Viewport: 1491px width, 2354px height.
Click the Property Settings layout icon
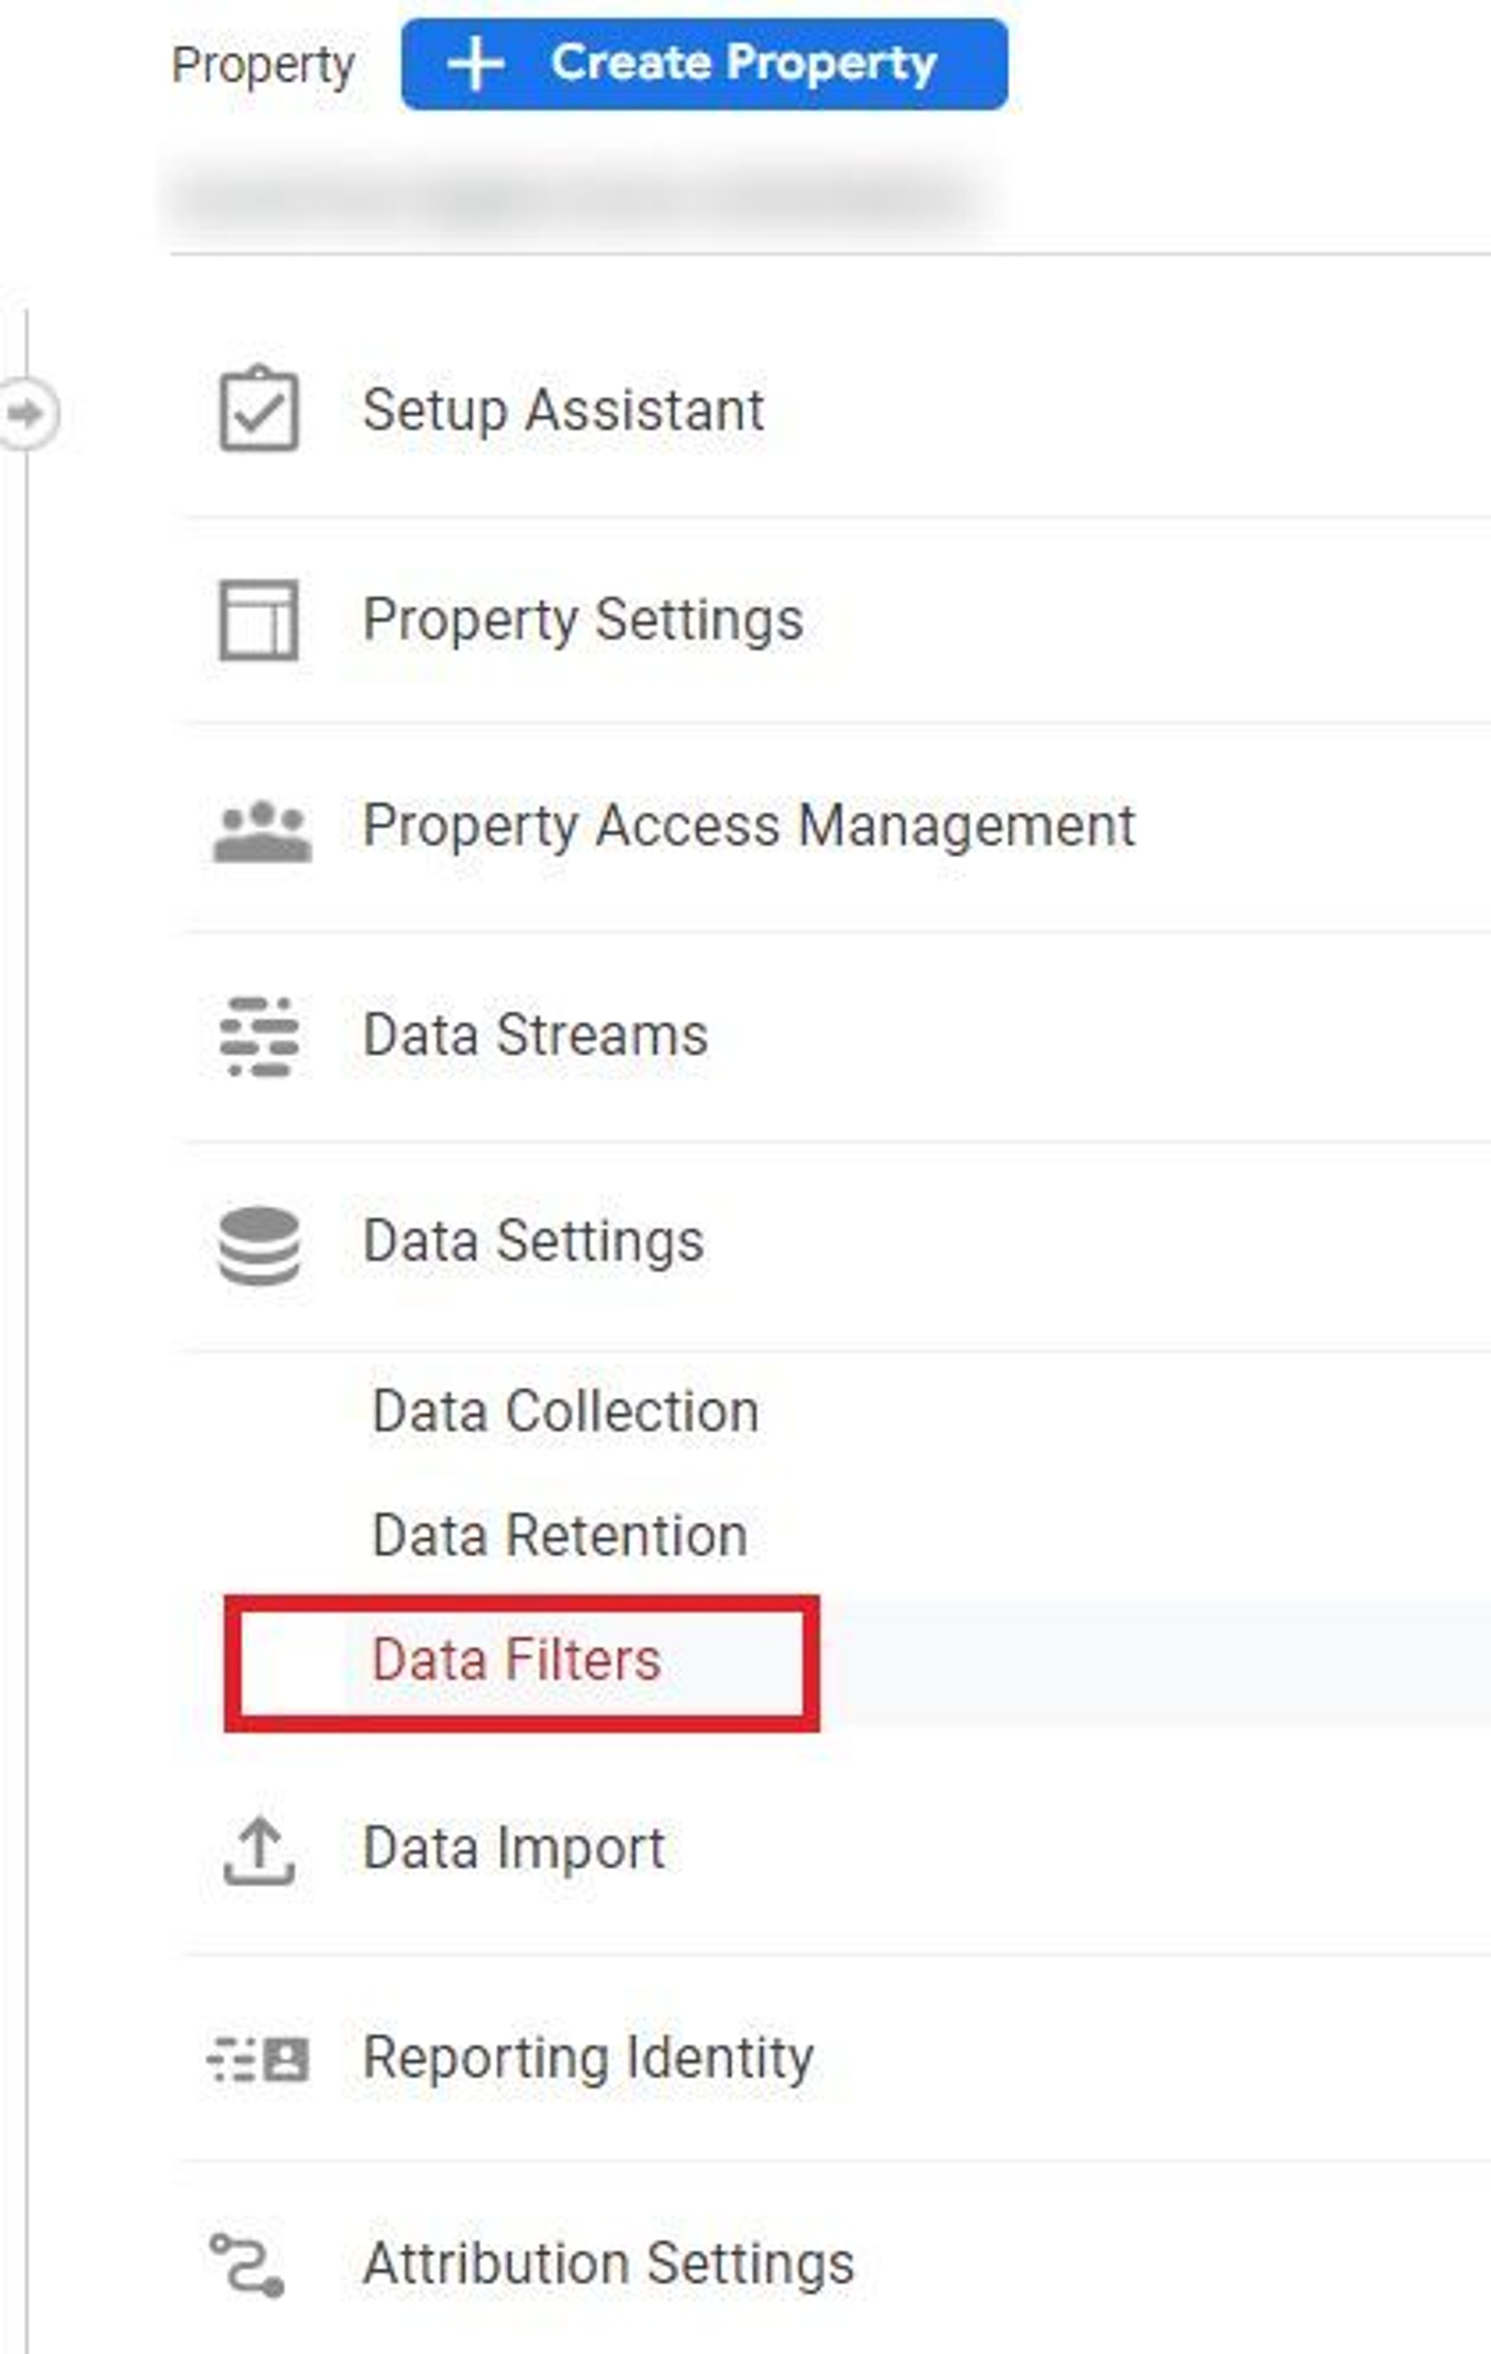[x=258, y=620]
